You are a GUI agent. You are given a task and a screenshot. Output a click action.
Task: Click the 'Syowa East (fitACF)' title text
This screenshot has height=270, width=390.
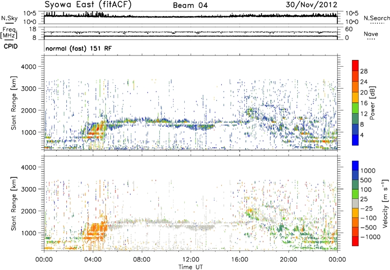[88, 4]
